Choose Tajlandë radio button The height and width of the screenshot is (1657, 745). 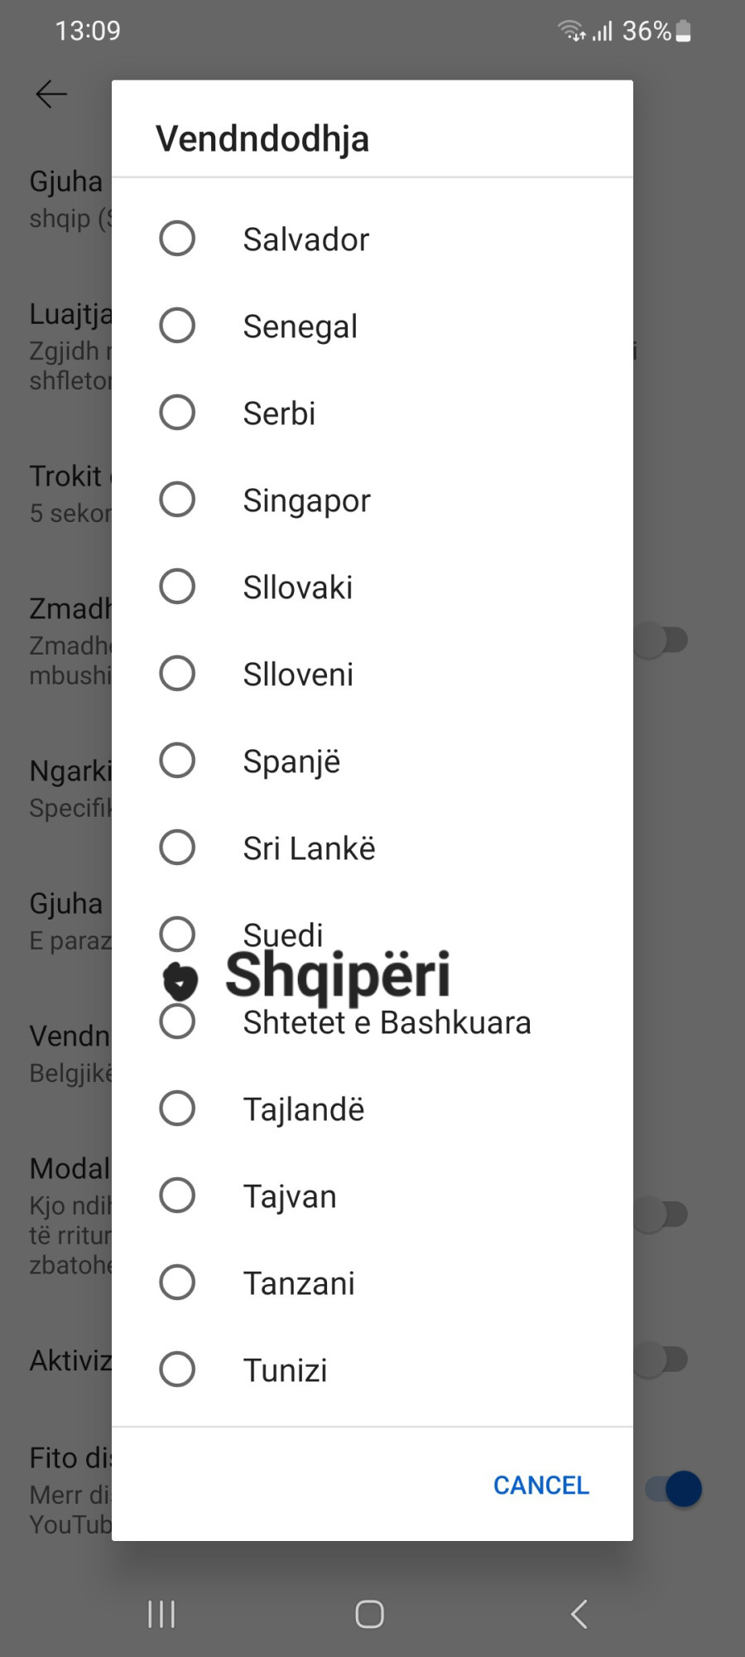pyautogui.click(x=177, y=1109)
